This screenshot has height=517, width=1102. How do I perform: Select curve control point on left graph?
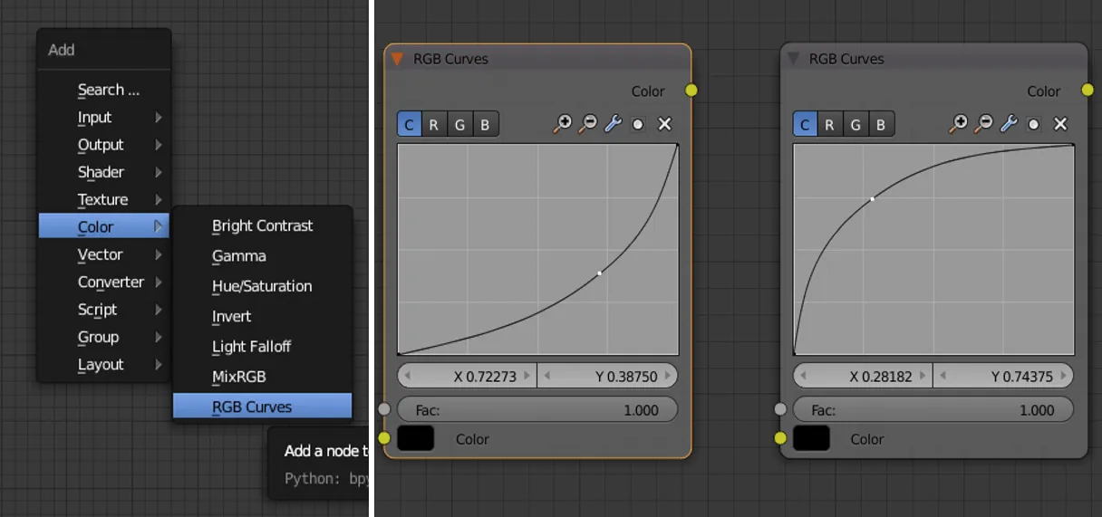coord(600,273)
